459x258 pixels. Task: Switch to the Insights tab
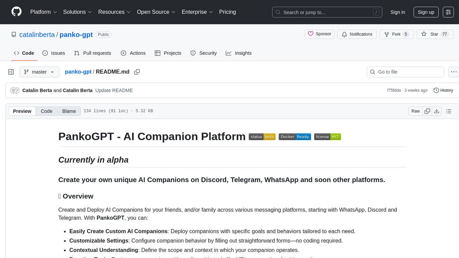(x=239, y=53)
